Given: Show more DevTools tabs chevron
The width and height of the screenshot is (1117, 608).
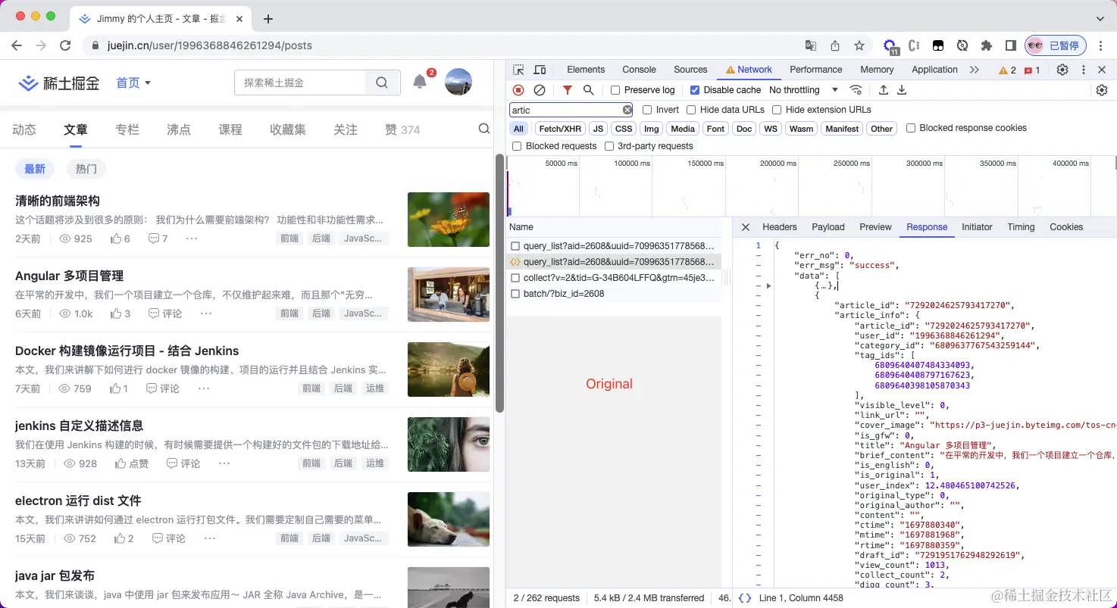Looking at the screenshot, I should pos(975,70).
